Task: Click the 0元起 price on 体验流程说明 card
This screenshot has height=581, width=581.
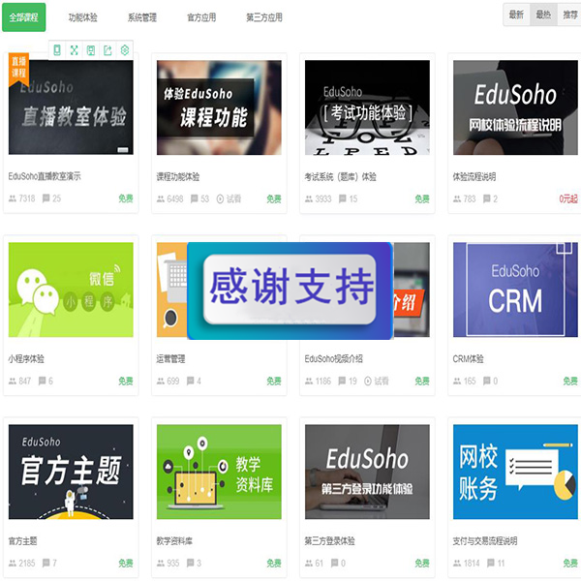Action: tap(568, 199)
